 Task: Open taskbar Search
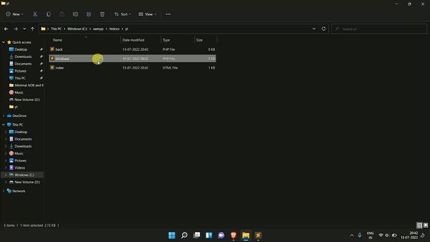point(184,235)
